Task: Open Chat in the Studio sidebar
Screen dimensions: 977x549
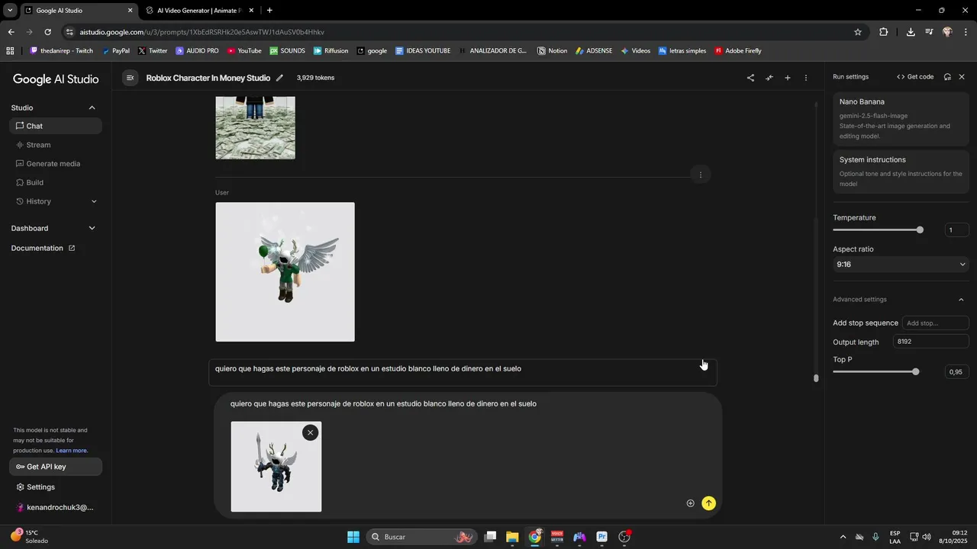Action: coord(56,126)
